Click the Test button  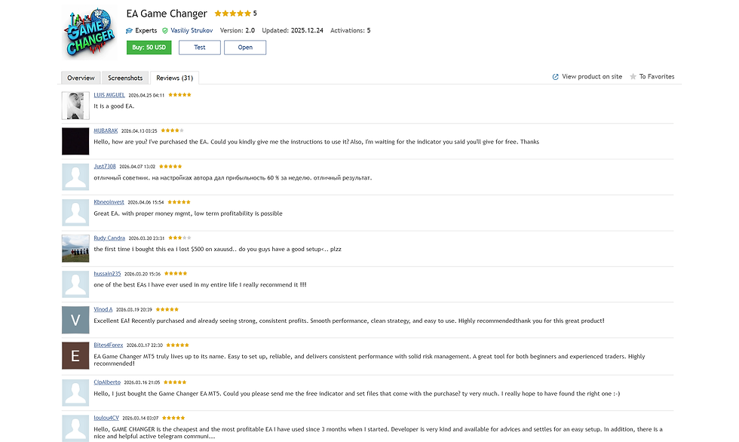(x=199, y=48)
